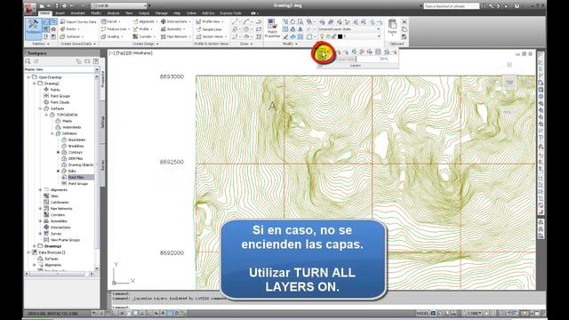Image resolution: width=569 pixels, height=320 pixels.
Task: Select the Alignment tool
Action: point(145,21)
